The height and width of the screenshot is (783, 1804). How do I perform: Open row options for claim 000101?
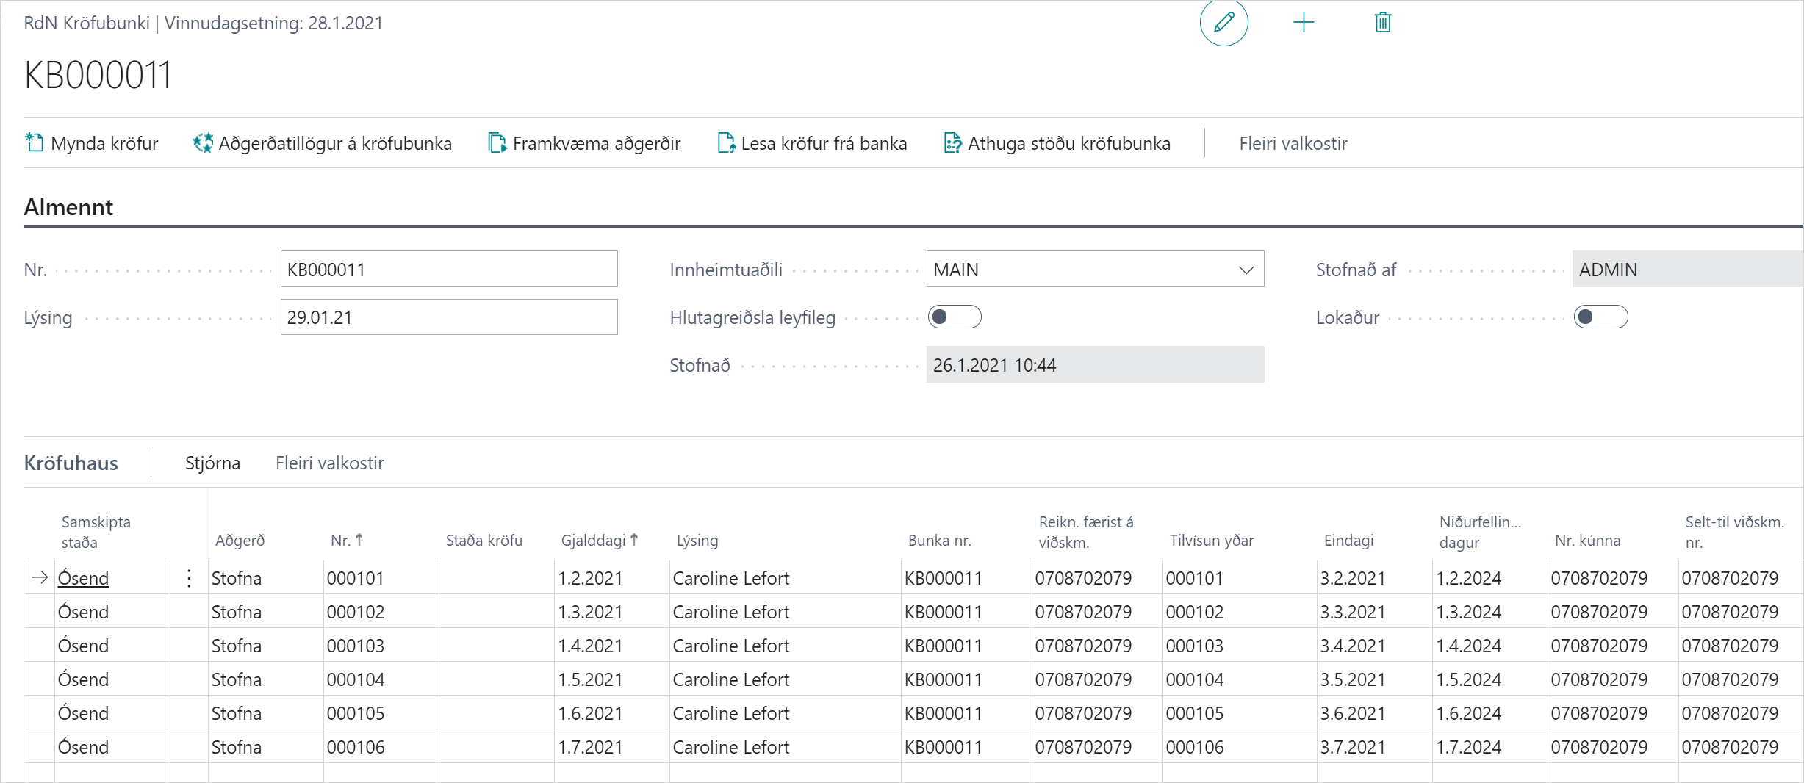coord(189,579)
